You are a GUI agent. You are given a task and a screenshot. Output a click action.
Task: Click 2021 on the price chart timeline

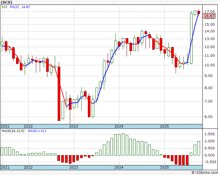pos(5,126)
